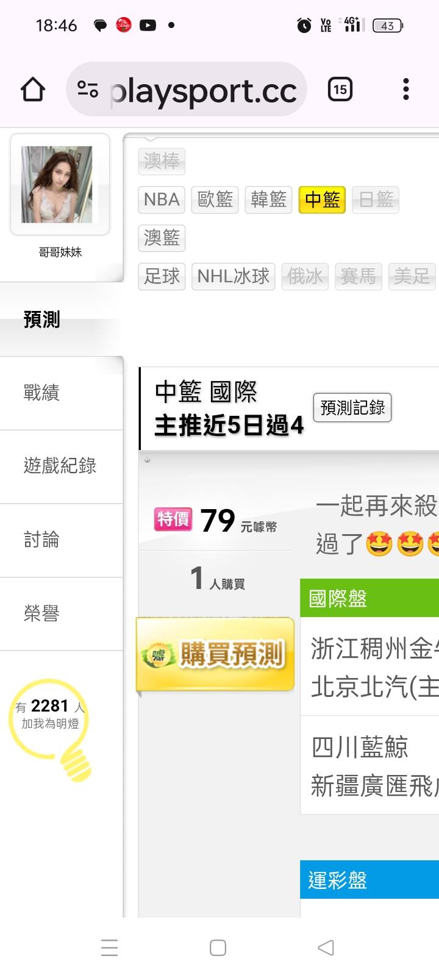Select the NBA league filter
Viewport: 439px width, 978px height.
[x=162, y=199]
